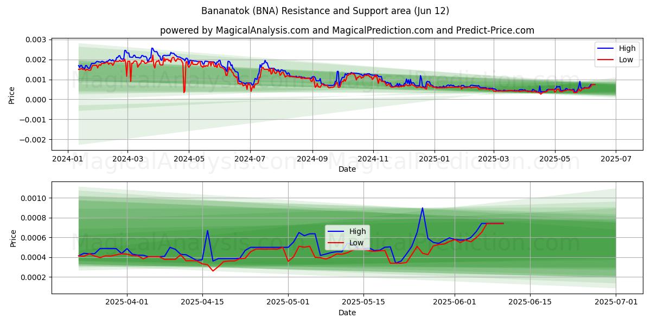
Task: Click the 0.002 y-axis tick on the top chart
Action: coord(37,60)
